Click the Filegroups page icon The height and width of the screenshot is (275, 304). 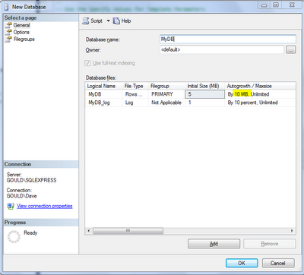tap(9, 40)
